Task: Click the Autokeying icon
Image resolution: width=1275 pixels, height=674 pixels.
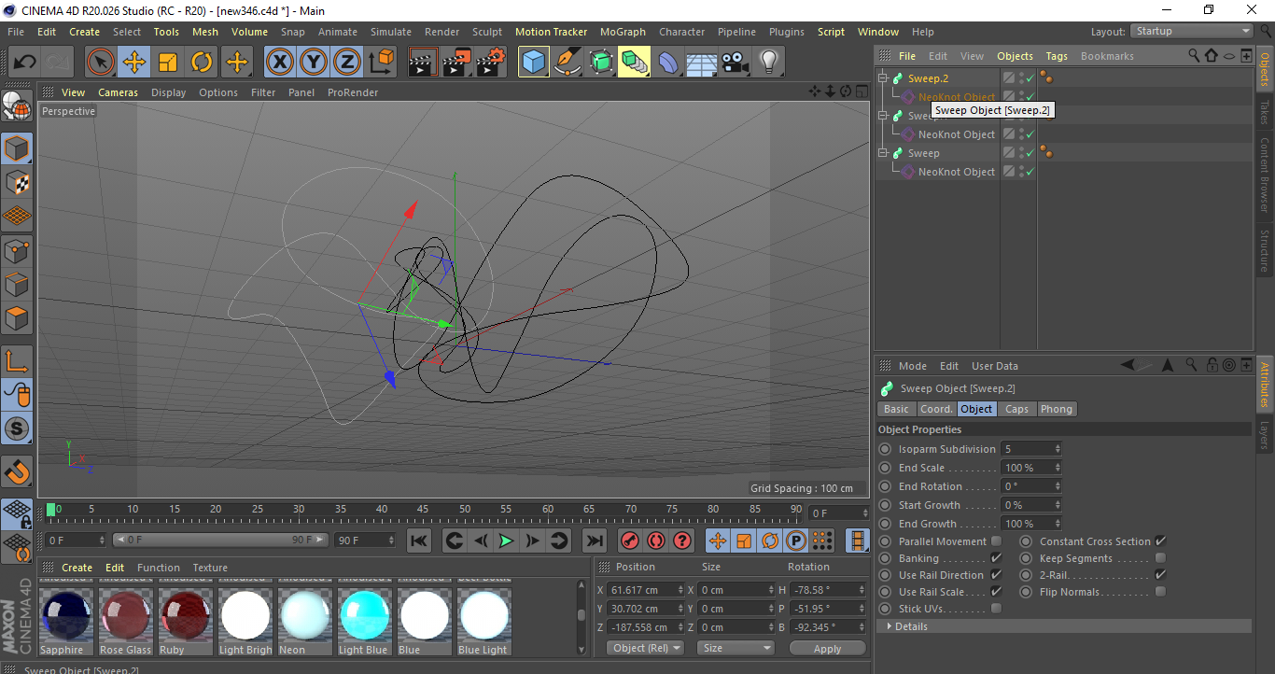Action: (655, 541)
